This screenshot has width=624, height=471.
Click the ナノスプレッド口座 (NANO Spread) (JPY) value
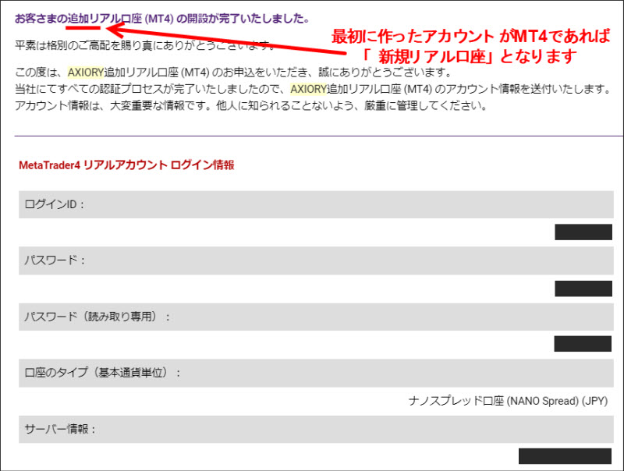coord(508,401)
